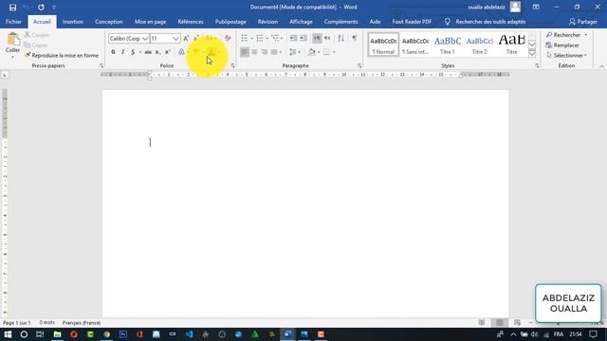The height and width of the screenshot is (341, 607).
Task: Click the Repeat arrow in the title bar
Action: point(41,8)
